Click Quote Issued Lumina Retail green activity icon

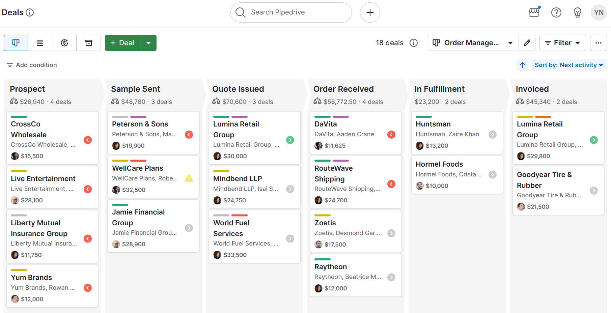(290, 140)
